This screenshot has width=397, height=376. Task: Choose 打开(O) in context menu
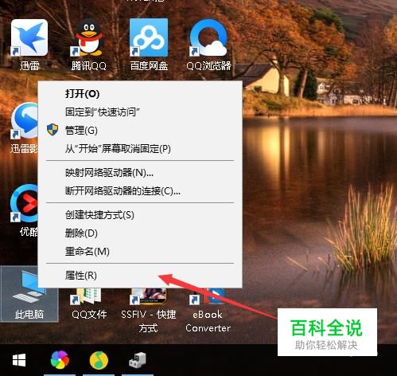[x=140, y=94]
